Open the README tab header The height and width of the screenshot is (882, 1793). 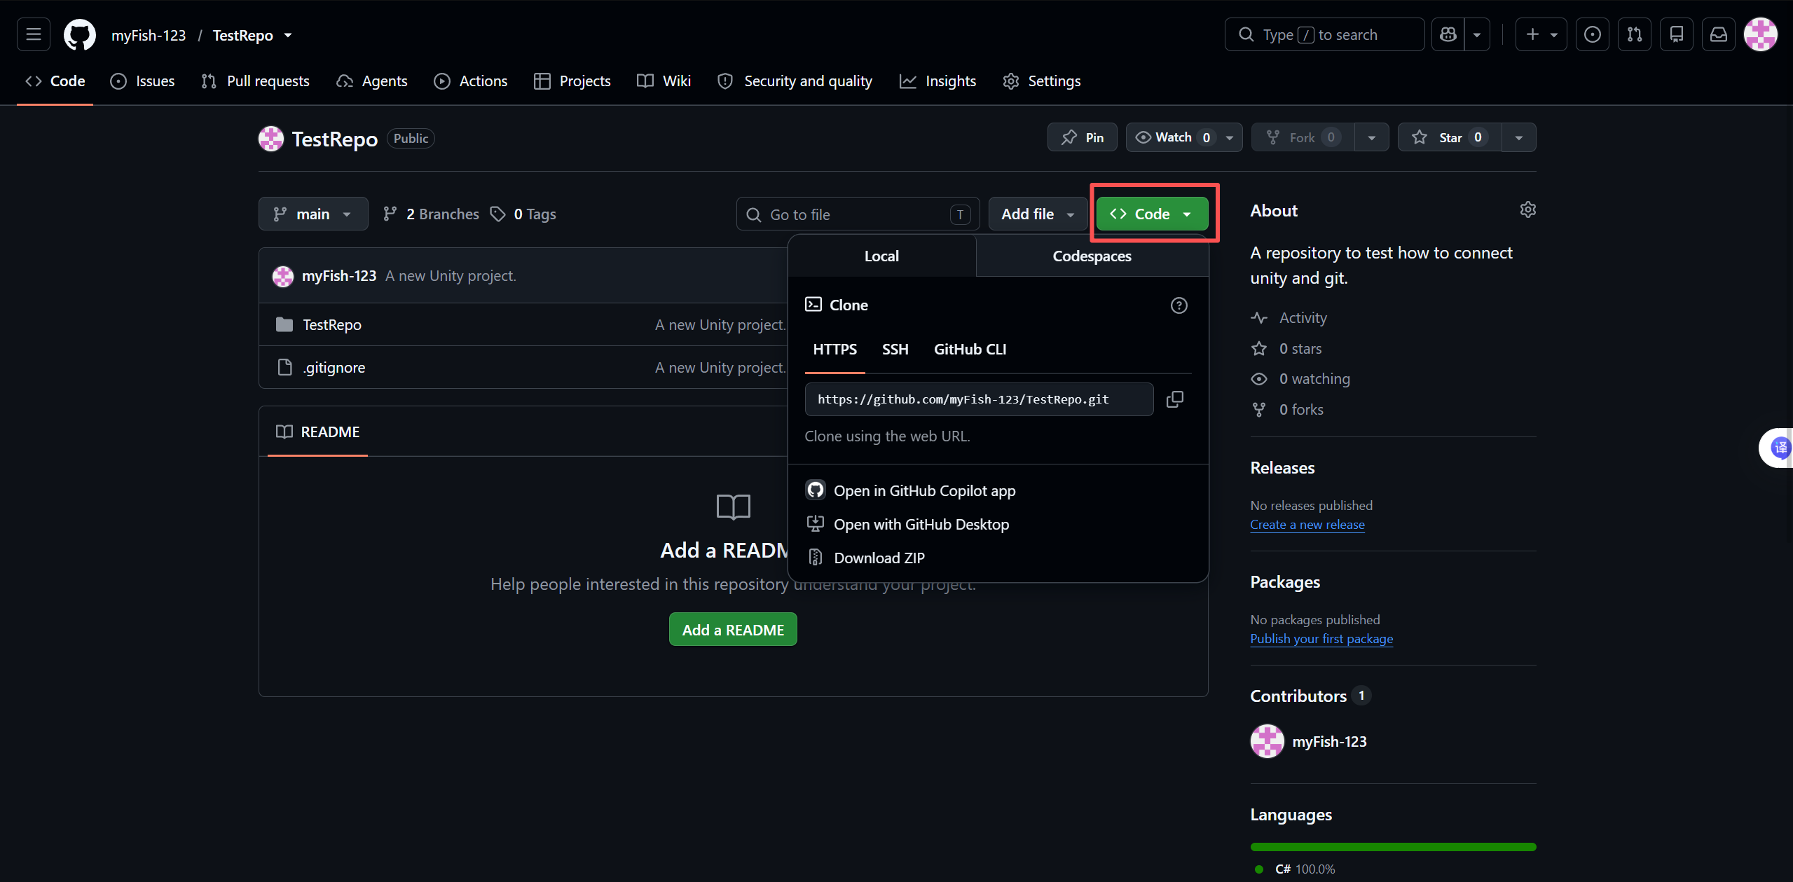coord(317,432)
